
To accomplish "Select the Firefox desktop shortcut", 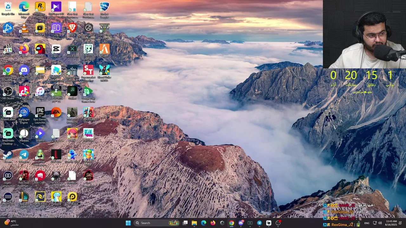I will 24,51.
